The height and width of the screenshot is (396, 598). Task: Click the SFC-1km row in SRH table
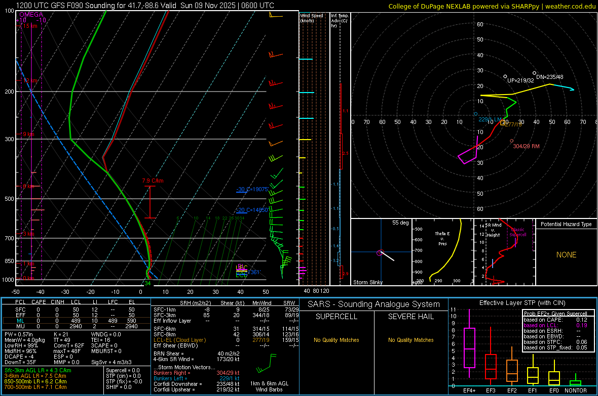(x=226, y=310)
